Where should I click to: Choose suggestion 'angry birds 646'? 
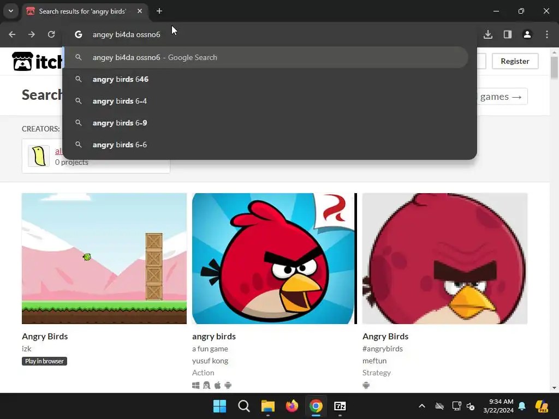click(266, 79)
